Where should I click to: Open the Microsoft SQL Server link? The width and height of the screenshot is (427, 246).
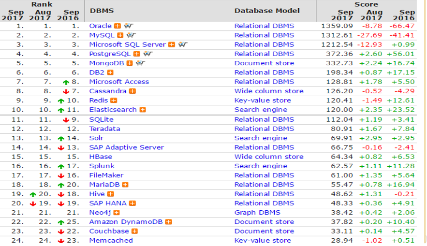click(128, 44)
